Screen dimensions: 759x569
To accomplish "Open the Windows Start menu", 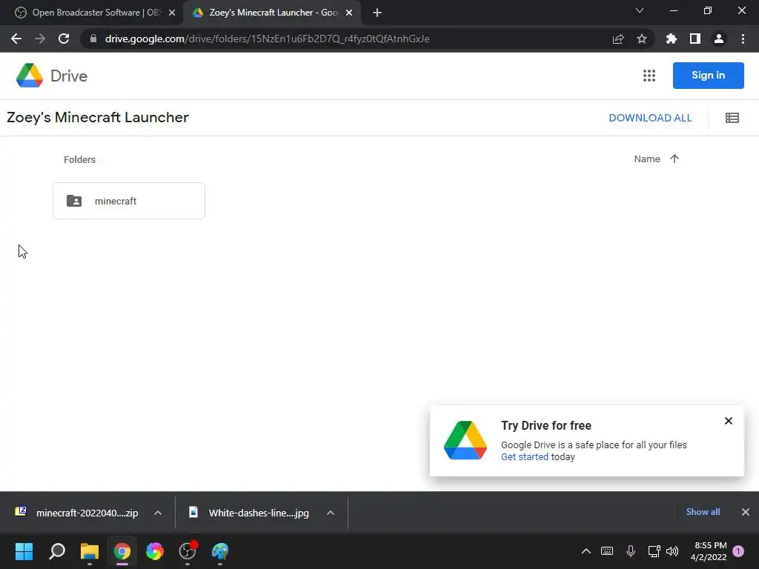I will [24, 551].
